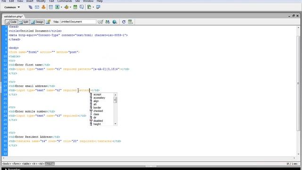Click line 13 with the first name pattern
The height and width of the screenshot is (170, 302).
(69, 69)
